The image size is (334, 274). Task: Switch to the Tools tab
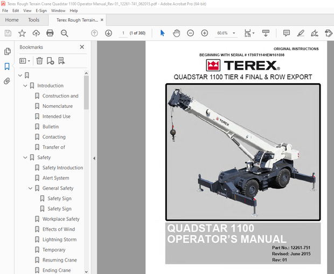coord(33,20)
